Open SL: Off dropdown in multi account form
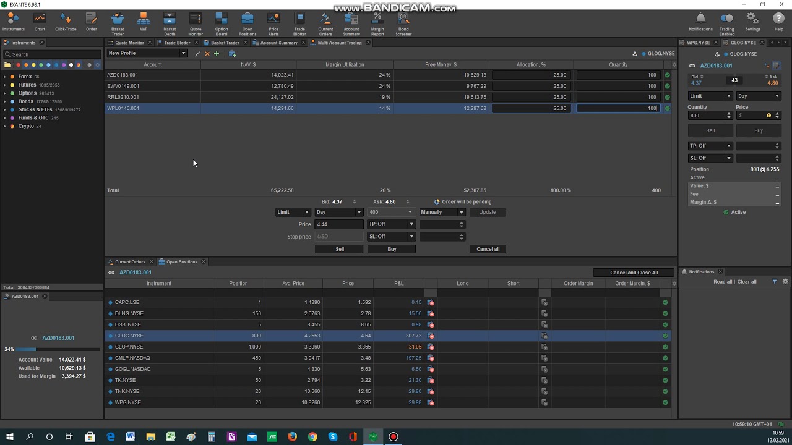The width and height of the screenshot is (792, 445). 391,237
